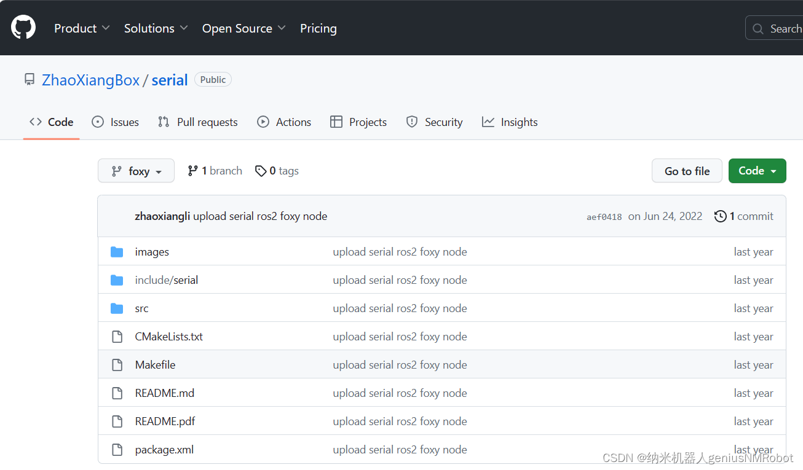Click 'on Jun 24, 2022' commit date
The image size is (803, 470).
pos(665,216)
